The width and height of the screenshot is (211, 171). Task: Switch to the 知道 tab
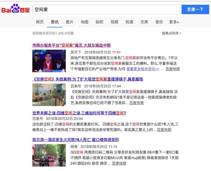coord(129,22)
